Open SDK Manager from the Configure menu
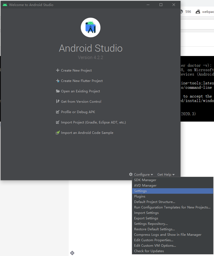Screen dimensions: 214x256 click(x=173, y=180)
